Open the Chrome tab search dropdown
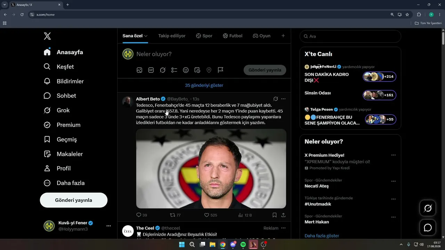Screen dimensions: 445x250 coord(5,5)
